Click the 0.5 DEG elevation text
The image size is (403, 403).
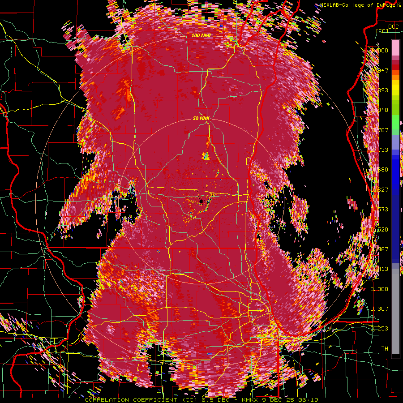click(216, 400)
